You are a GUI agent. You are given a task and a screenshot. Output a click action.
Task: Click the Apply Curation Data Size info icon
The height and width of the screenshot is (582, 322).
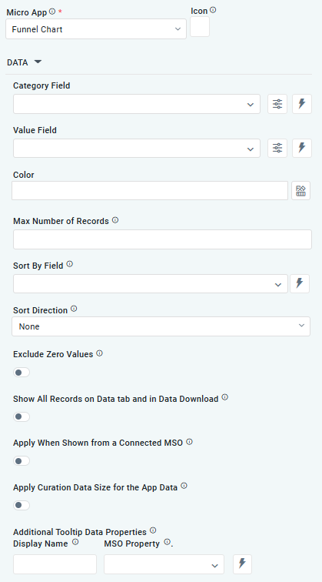(x=184, y=486)
